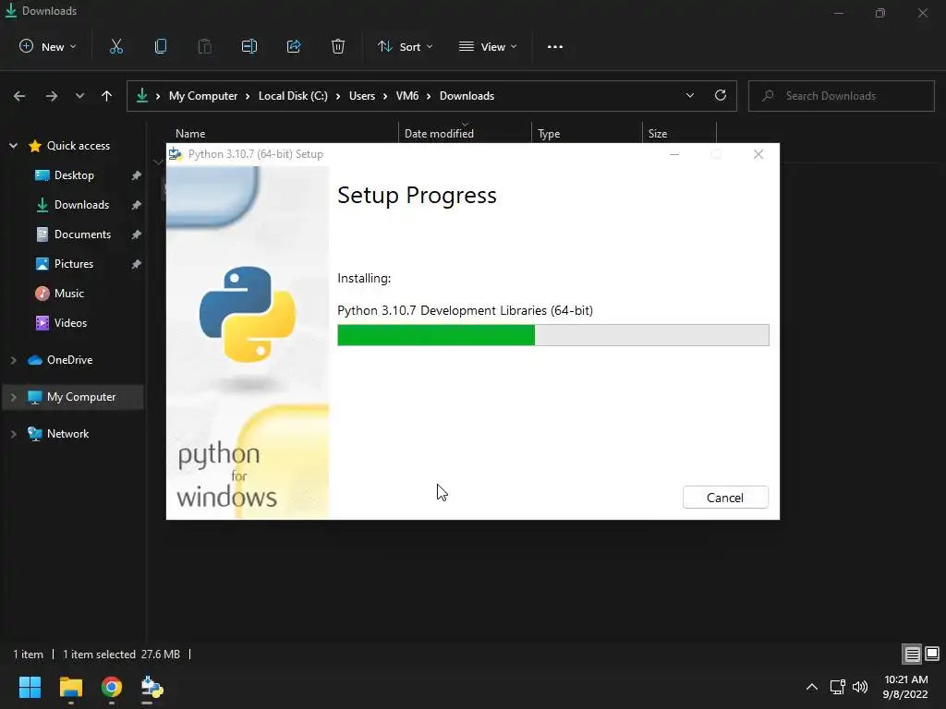Open the Windows Start menu
Image resolution: width=946 pixels, height=709 pixels.
point(30,687)
